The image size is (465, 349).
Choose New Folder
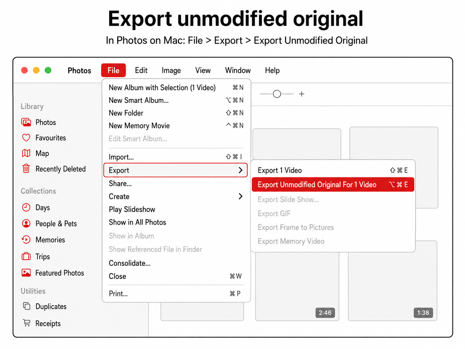tap(176, 113)
